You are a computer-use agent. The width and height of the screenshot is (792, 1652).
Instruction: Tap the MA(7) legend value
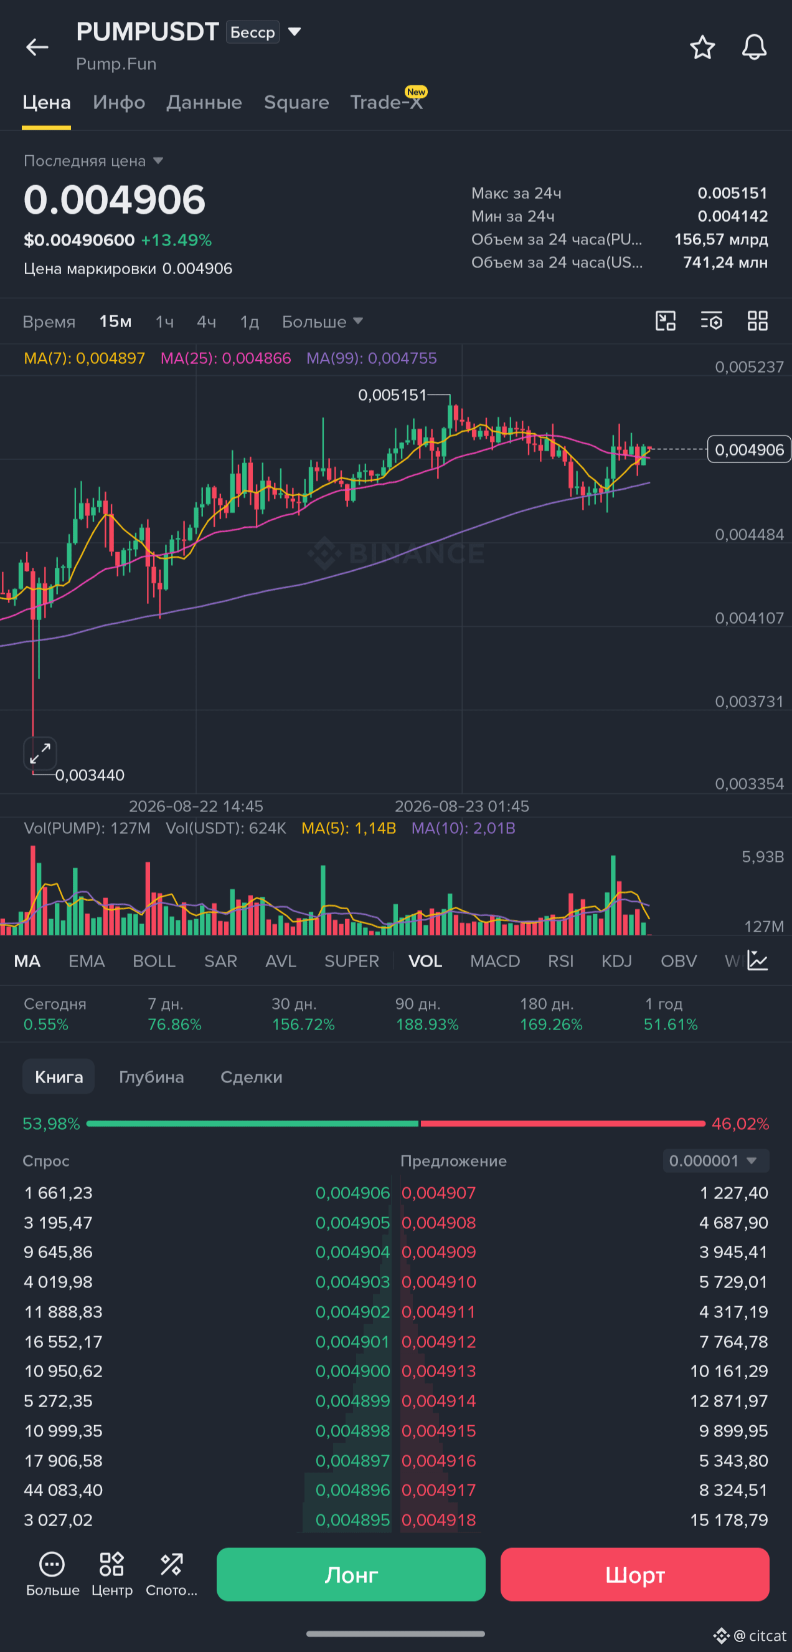[x=84, y=358]
